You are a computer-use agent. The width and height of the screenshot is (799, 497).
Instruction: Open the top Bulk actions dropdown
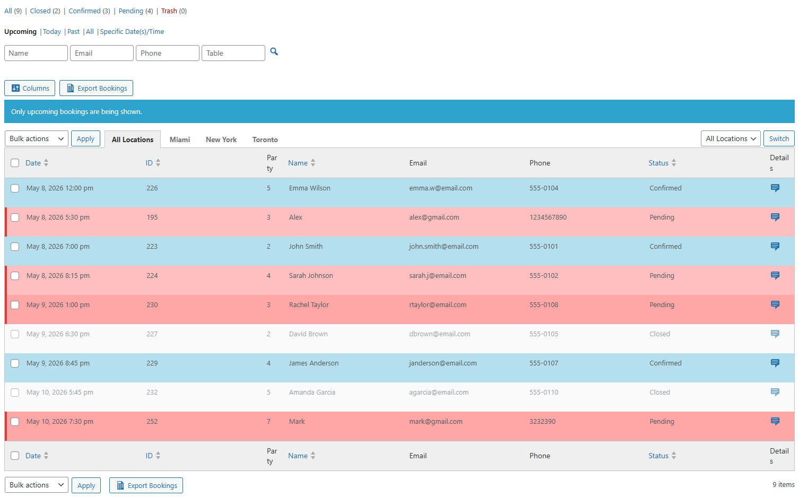click(x=37, y=138)
